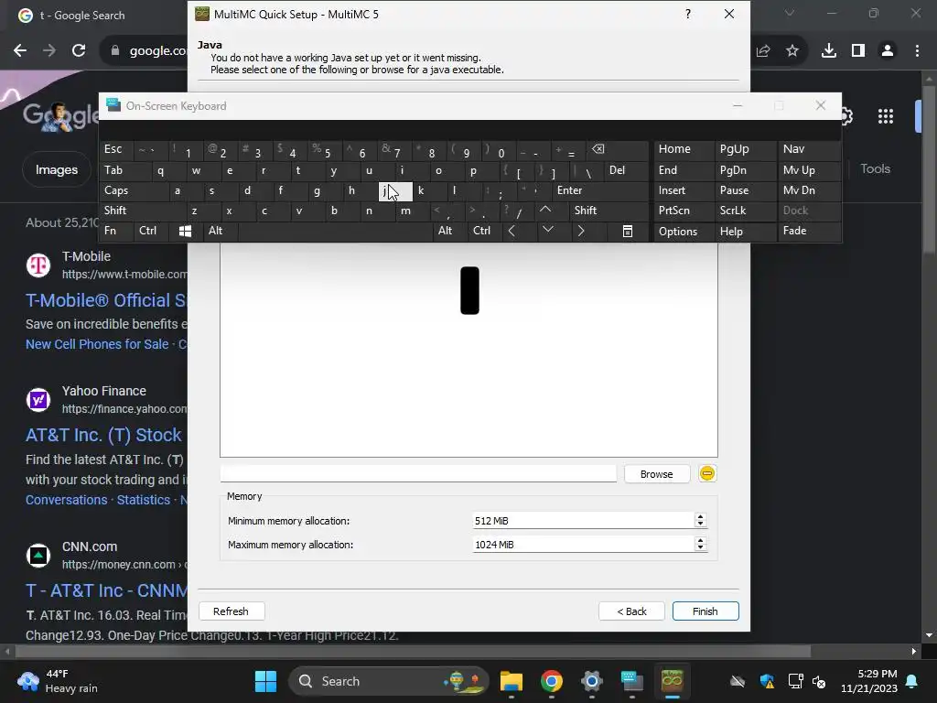Open the MultiMC icon in the taskbar
The width and height of the screenshot is (937, 703).
672,681
